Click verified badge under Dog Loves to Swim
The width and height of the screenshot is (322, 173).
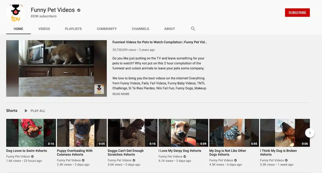(32, 156)
